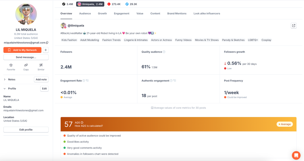This screenshot has width=304, height=161.
Task: Click the @lilmiquela handle
Action: tap(76, 26)
